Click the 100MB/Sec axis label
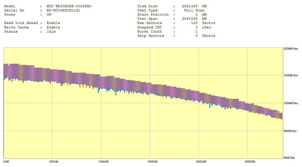Screen dimensions: 302x167 point(291,103)
